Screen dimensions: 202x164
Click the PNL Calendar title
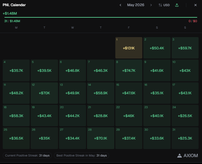coord(14,5)
